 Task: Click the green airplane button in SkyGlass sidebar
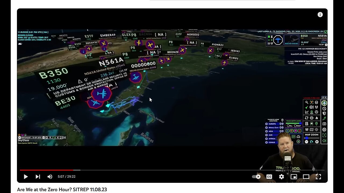pyautogui.click(x=324, y=103)
